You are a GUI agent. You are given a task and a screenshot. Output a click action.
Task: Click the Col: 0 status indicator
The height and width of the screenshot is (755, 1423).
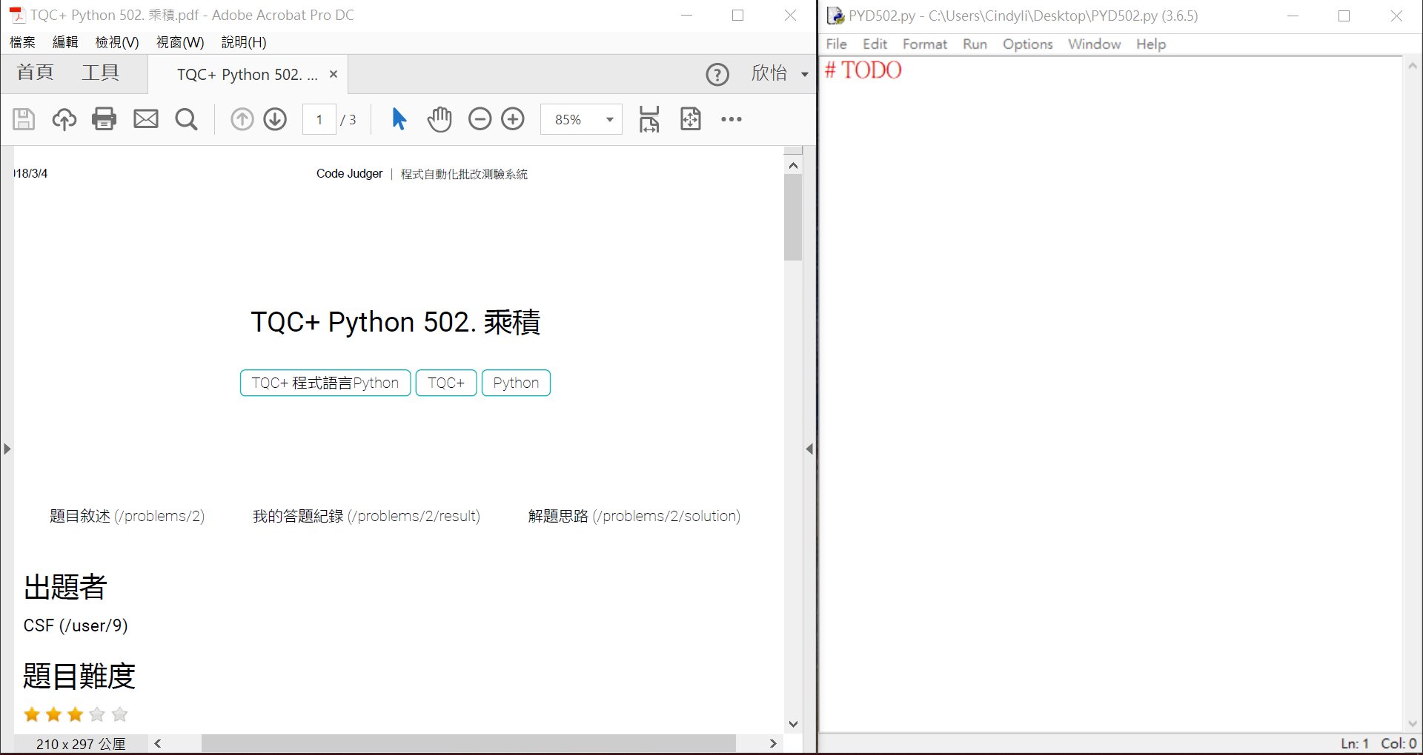(1399, 743)
